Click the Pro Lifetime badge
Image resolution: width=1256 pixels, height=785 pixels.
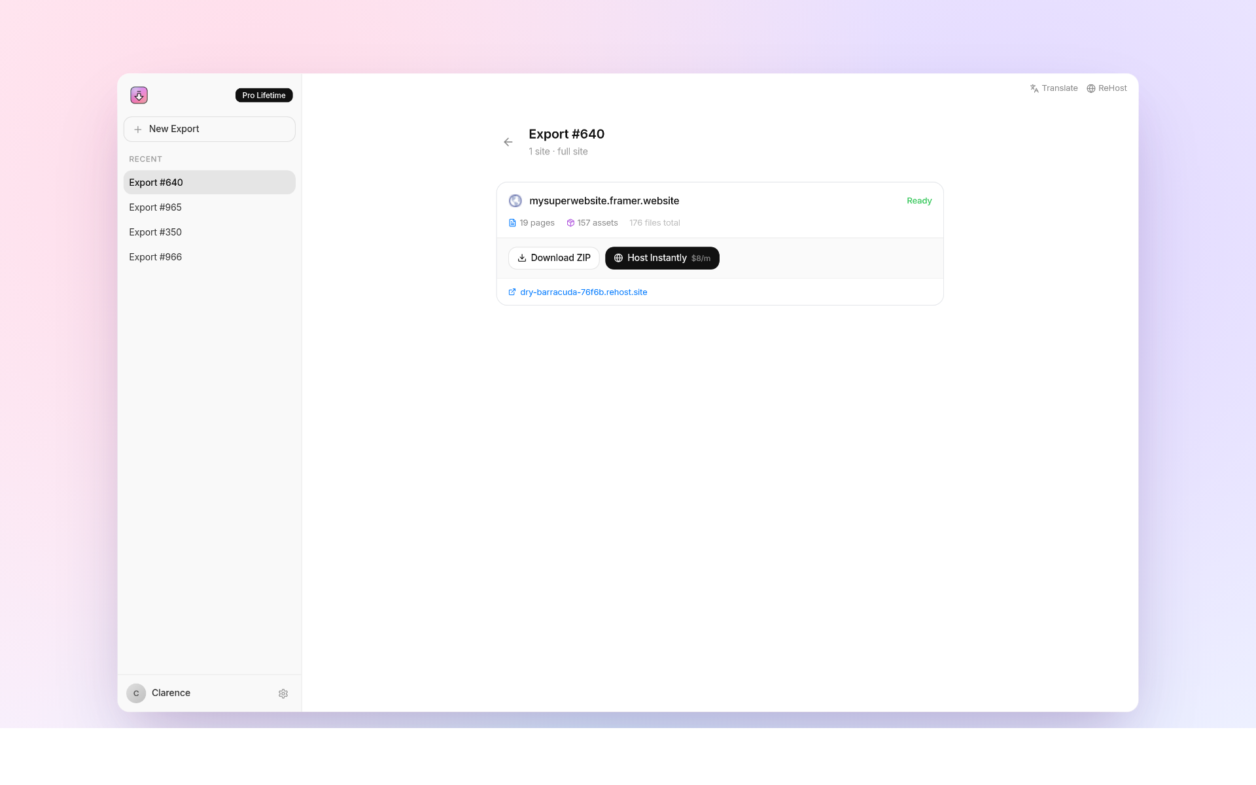[x=264, y=95]
